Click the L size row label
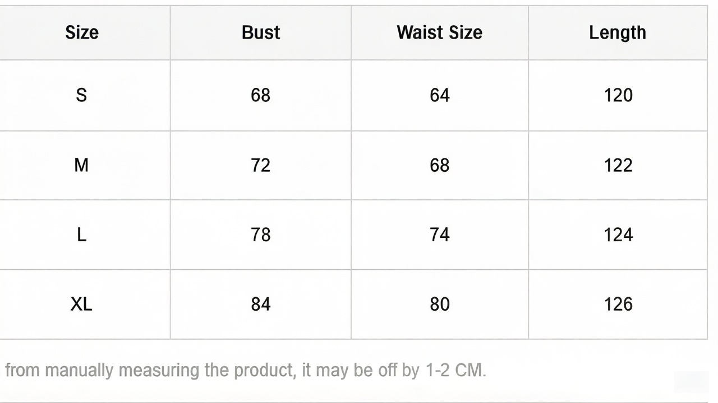The height and width of the screenshot is (403, 718). (81, 235)
